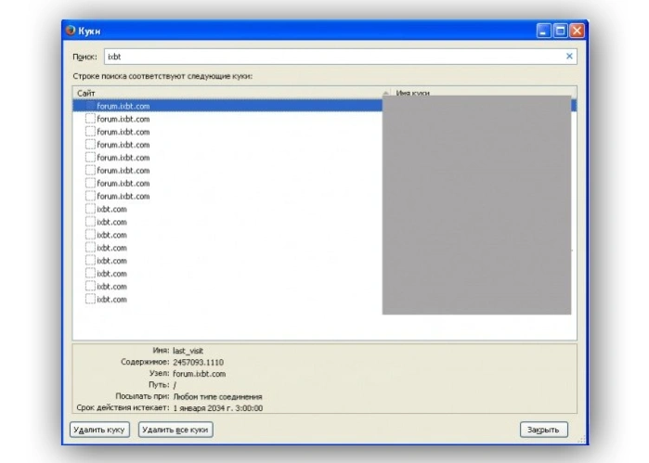Select the cookie icon of first ixbt.com row
Screen dimensions: 649x463
[x=90, y=209]
